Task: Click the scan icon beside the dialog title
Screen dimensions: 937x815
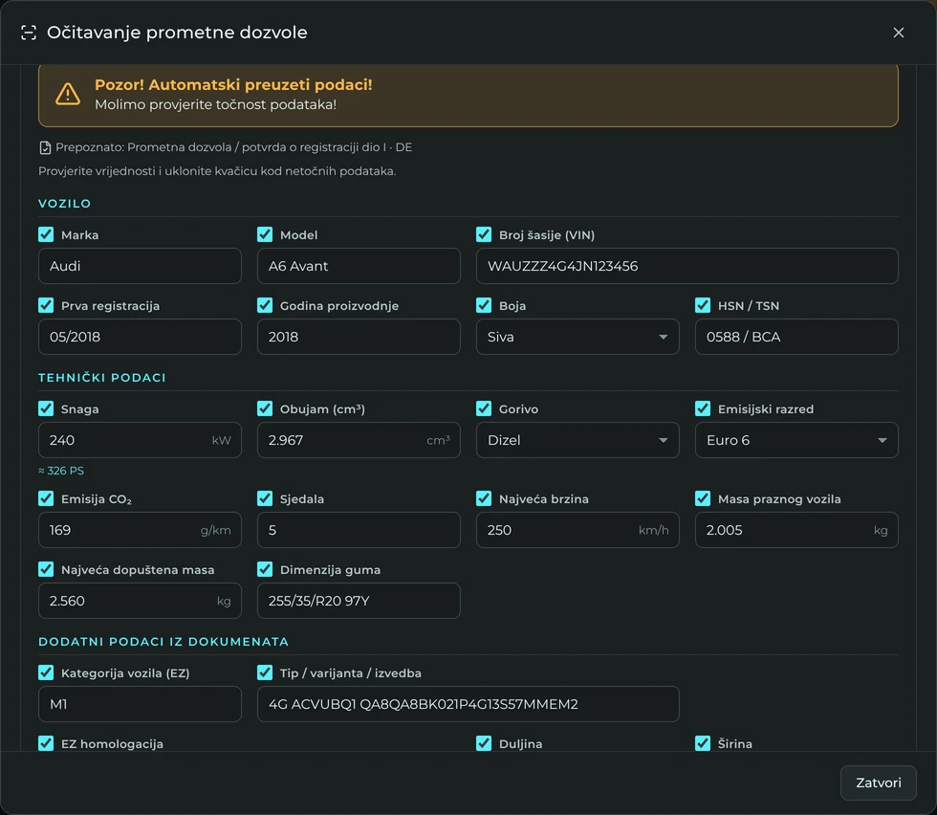Action: [29, 33]
